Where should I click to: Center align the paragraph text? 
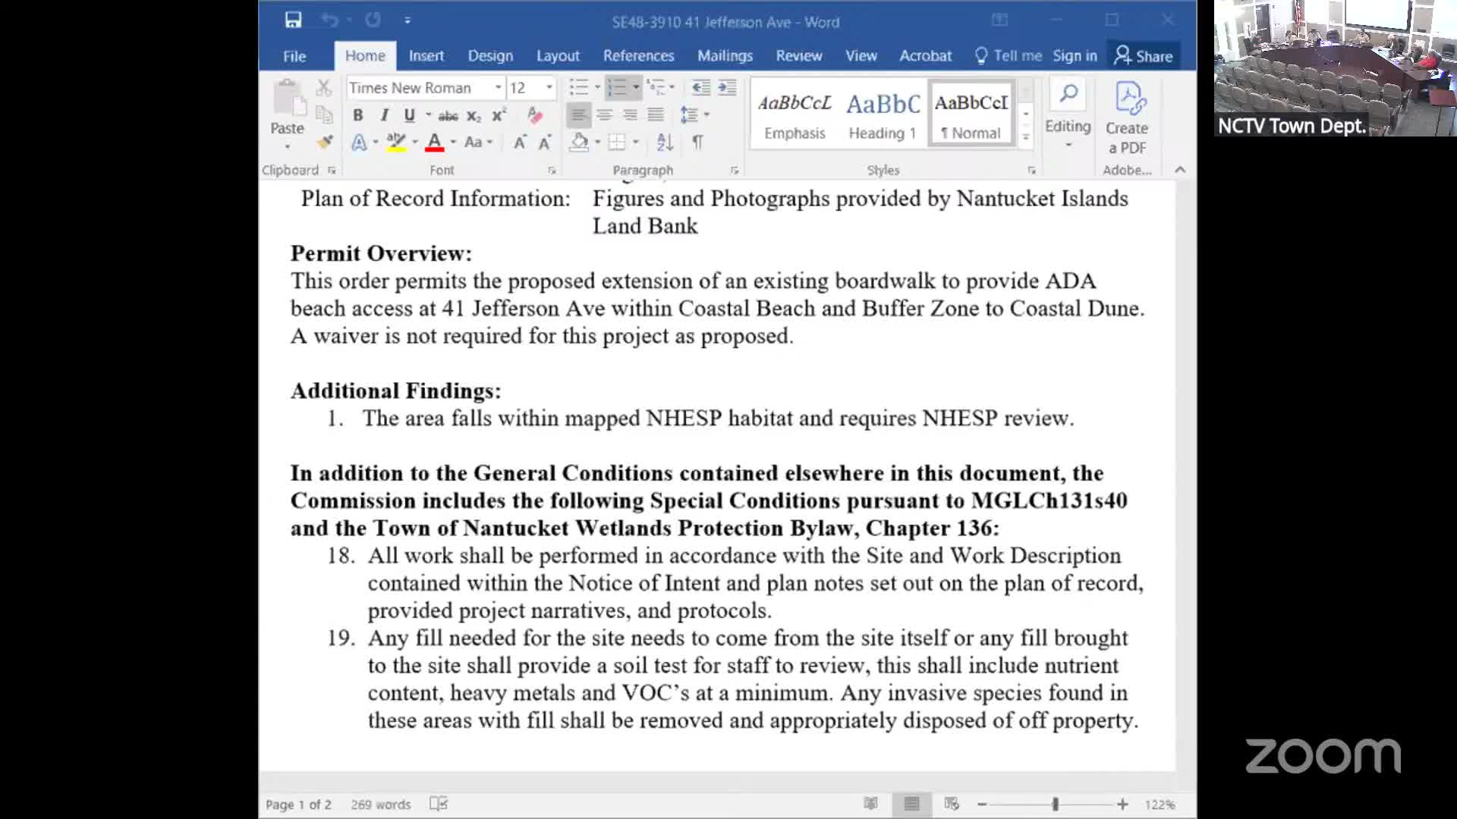604,115
